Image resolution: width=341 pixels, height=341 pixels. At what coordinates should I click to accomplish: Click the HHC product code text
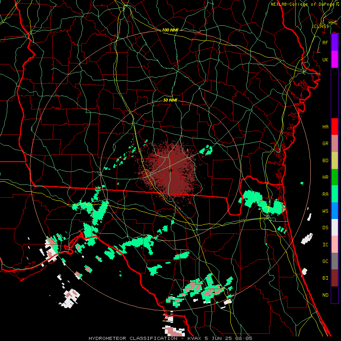click(333, 23)
